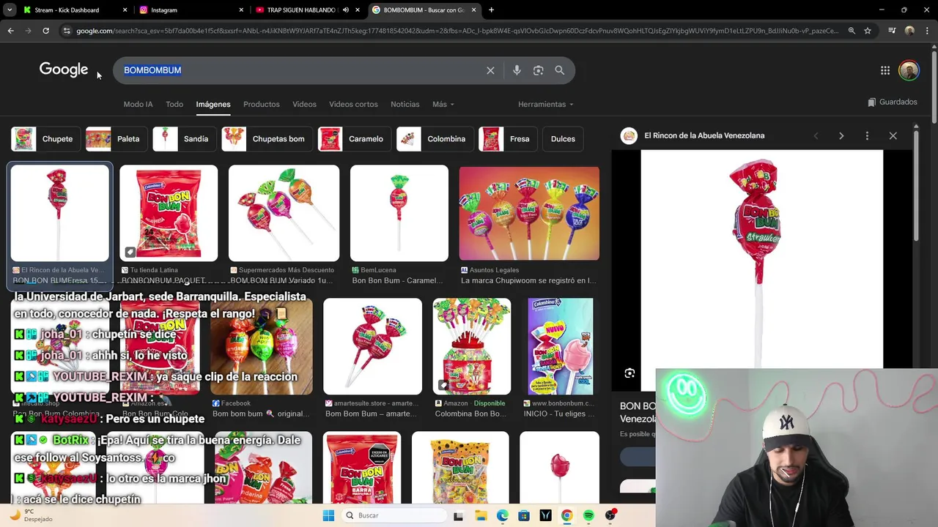Open the amartesuite.store Bon Bom Bum thumbnail
The height and width of the screenshot is (527, 938).
coord(372,346)
